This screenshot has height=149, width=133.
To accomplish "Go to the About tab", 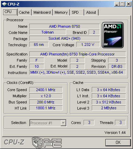I will (91, 12).
